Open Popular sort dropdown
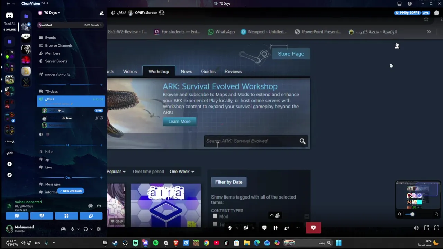The height and width of the screenshot is (249, 443). 116,172
